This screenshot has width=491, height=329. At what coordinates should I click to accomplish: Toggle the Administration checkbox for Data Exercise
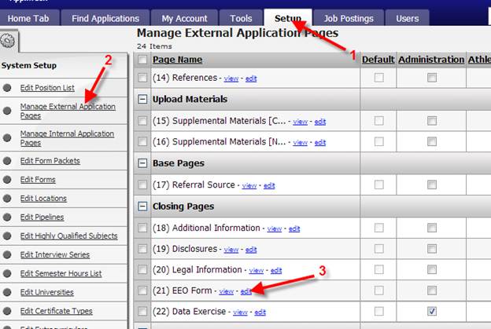431,312
